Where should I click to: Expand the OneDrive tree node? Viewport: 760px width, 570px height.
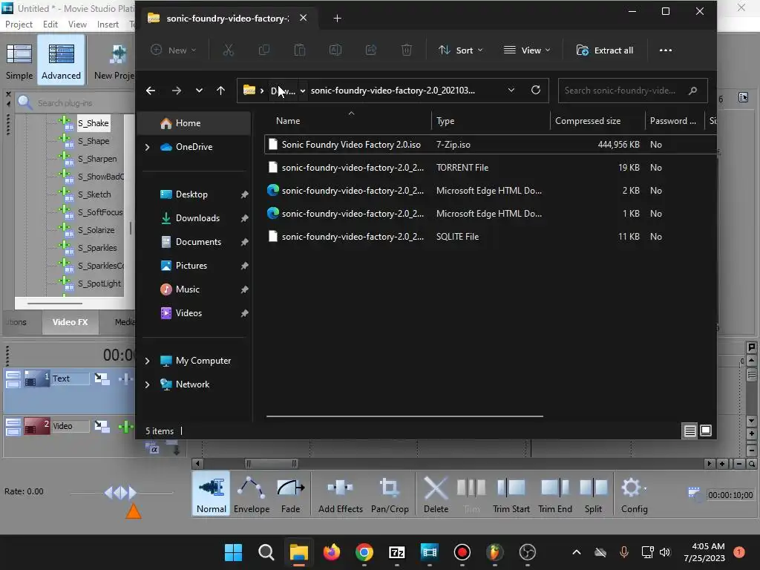148,147
